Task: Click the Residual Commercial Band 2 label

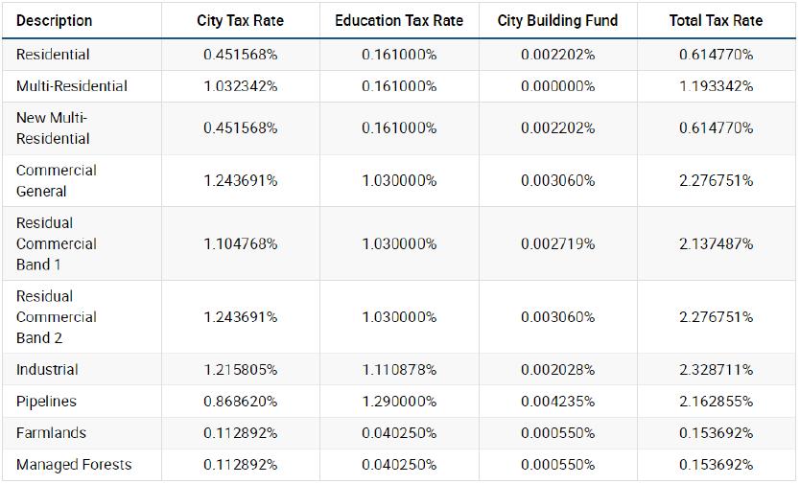Action: click(x=57, y=317)
